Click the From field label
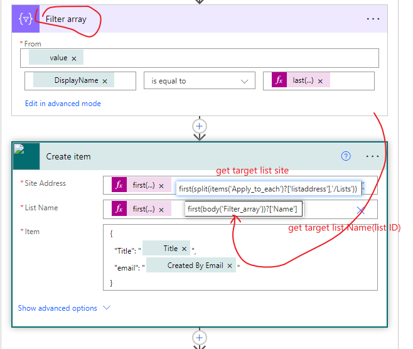The image size is (413, 349). tap(33, 44)
